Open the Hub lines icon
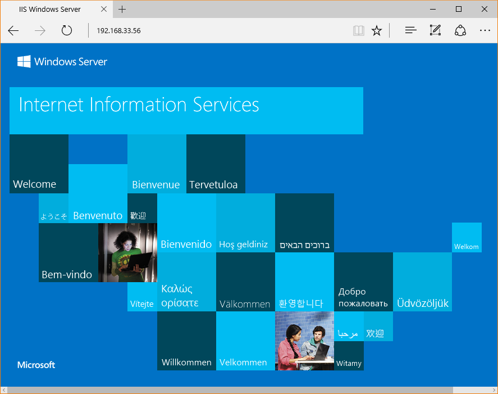 [410, 30]
